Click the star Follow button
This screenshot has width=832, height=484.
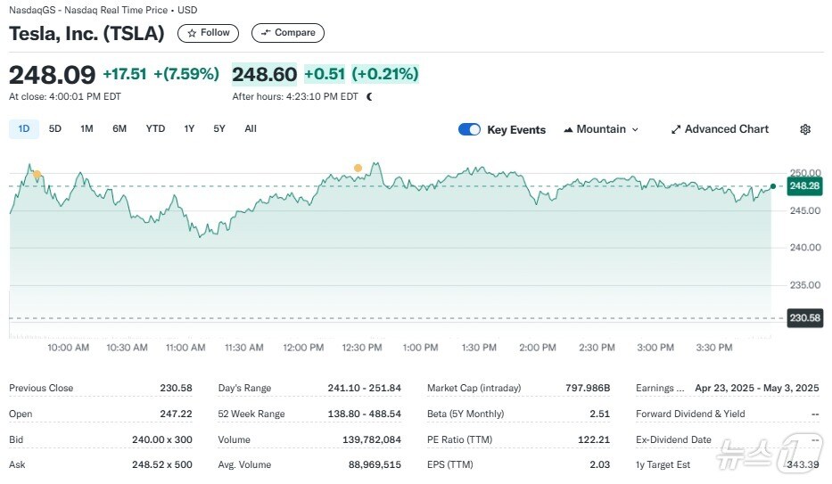(x=208, y=33)
